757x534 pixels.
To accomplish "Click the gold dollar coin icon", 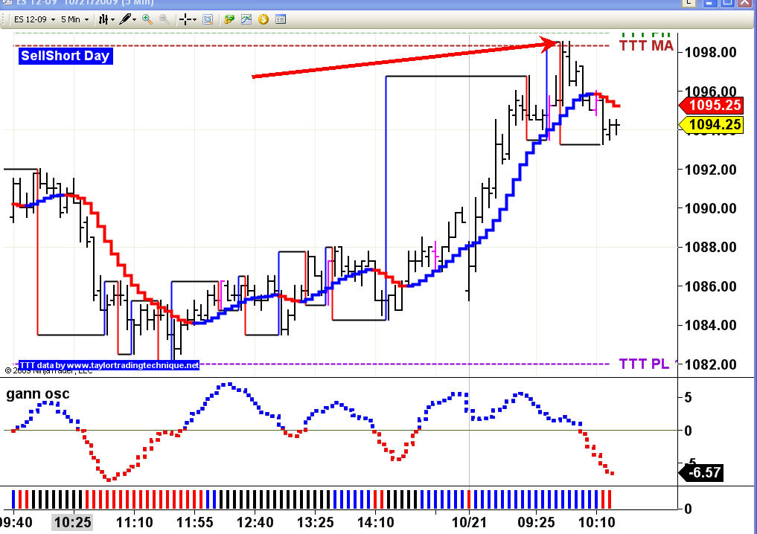I will (263, 20).
